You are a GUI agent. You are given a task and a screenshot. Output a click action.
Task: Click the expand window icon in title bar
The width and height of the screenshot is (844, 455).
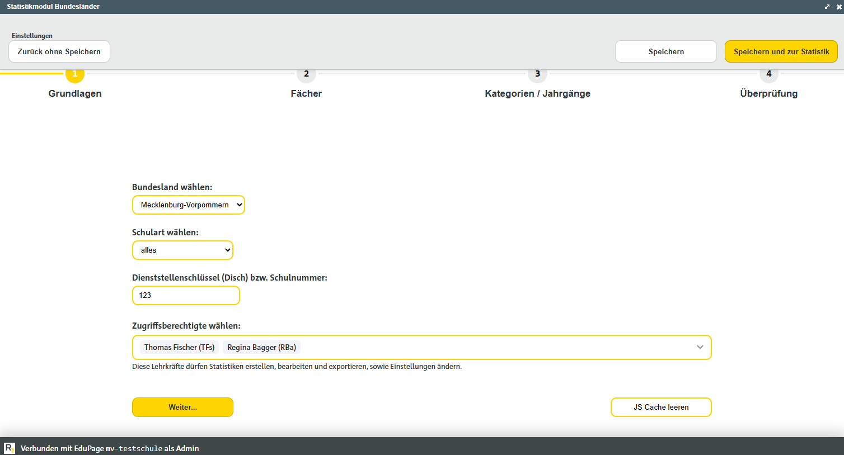(827, 7)
